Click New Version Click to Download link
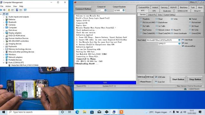This screenshot has height=115, width=205. (189, 86)
